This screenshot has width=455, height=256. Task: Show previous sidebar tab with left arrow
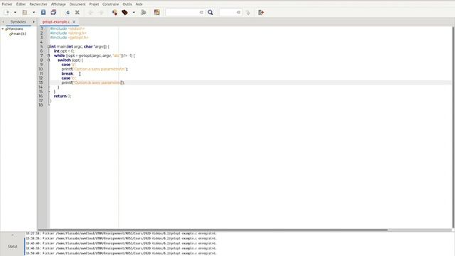point(3,22)
